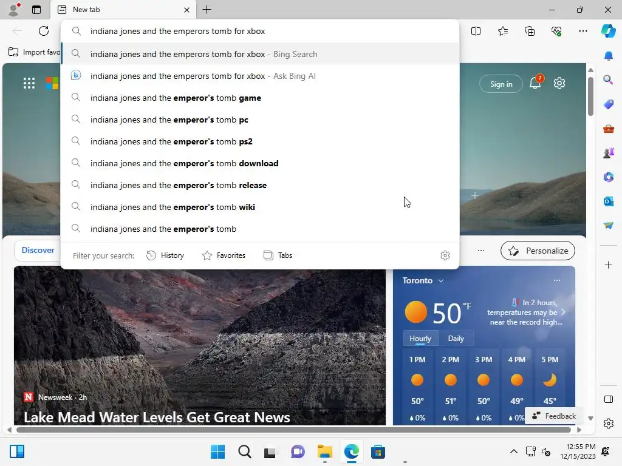Open the split screen icon
This screenshot has height=466, width=622.
(x=476, y=31)
